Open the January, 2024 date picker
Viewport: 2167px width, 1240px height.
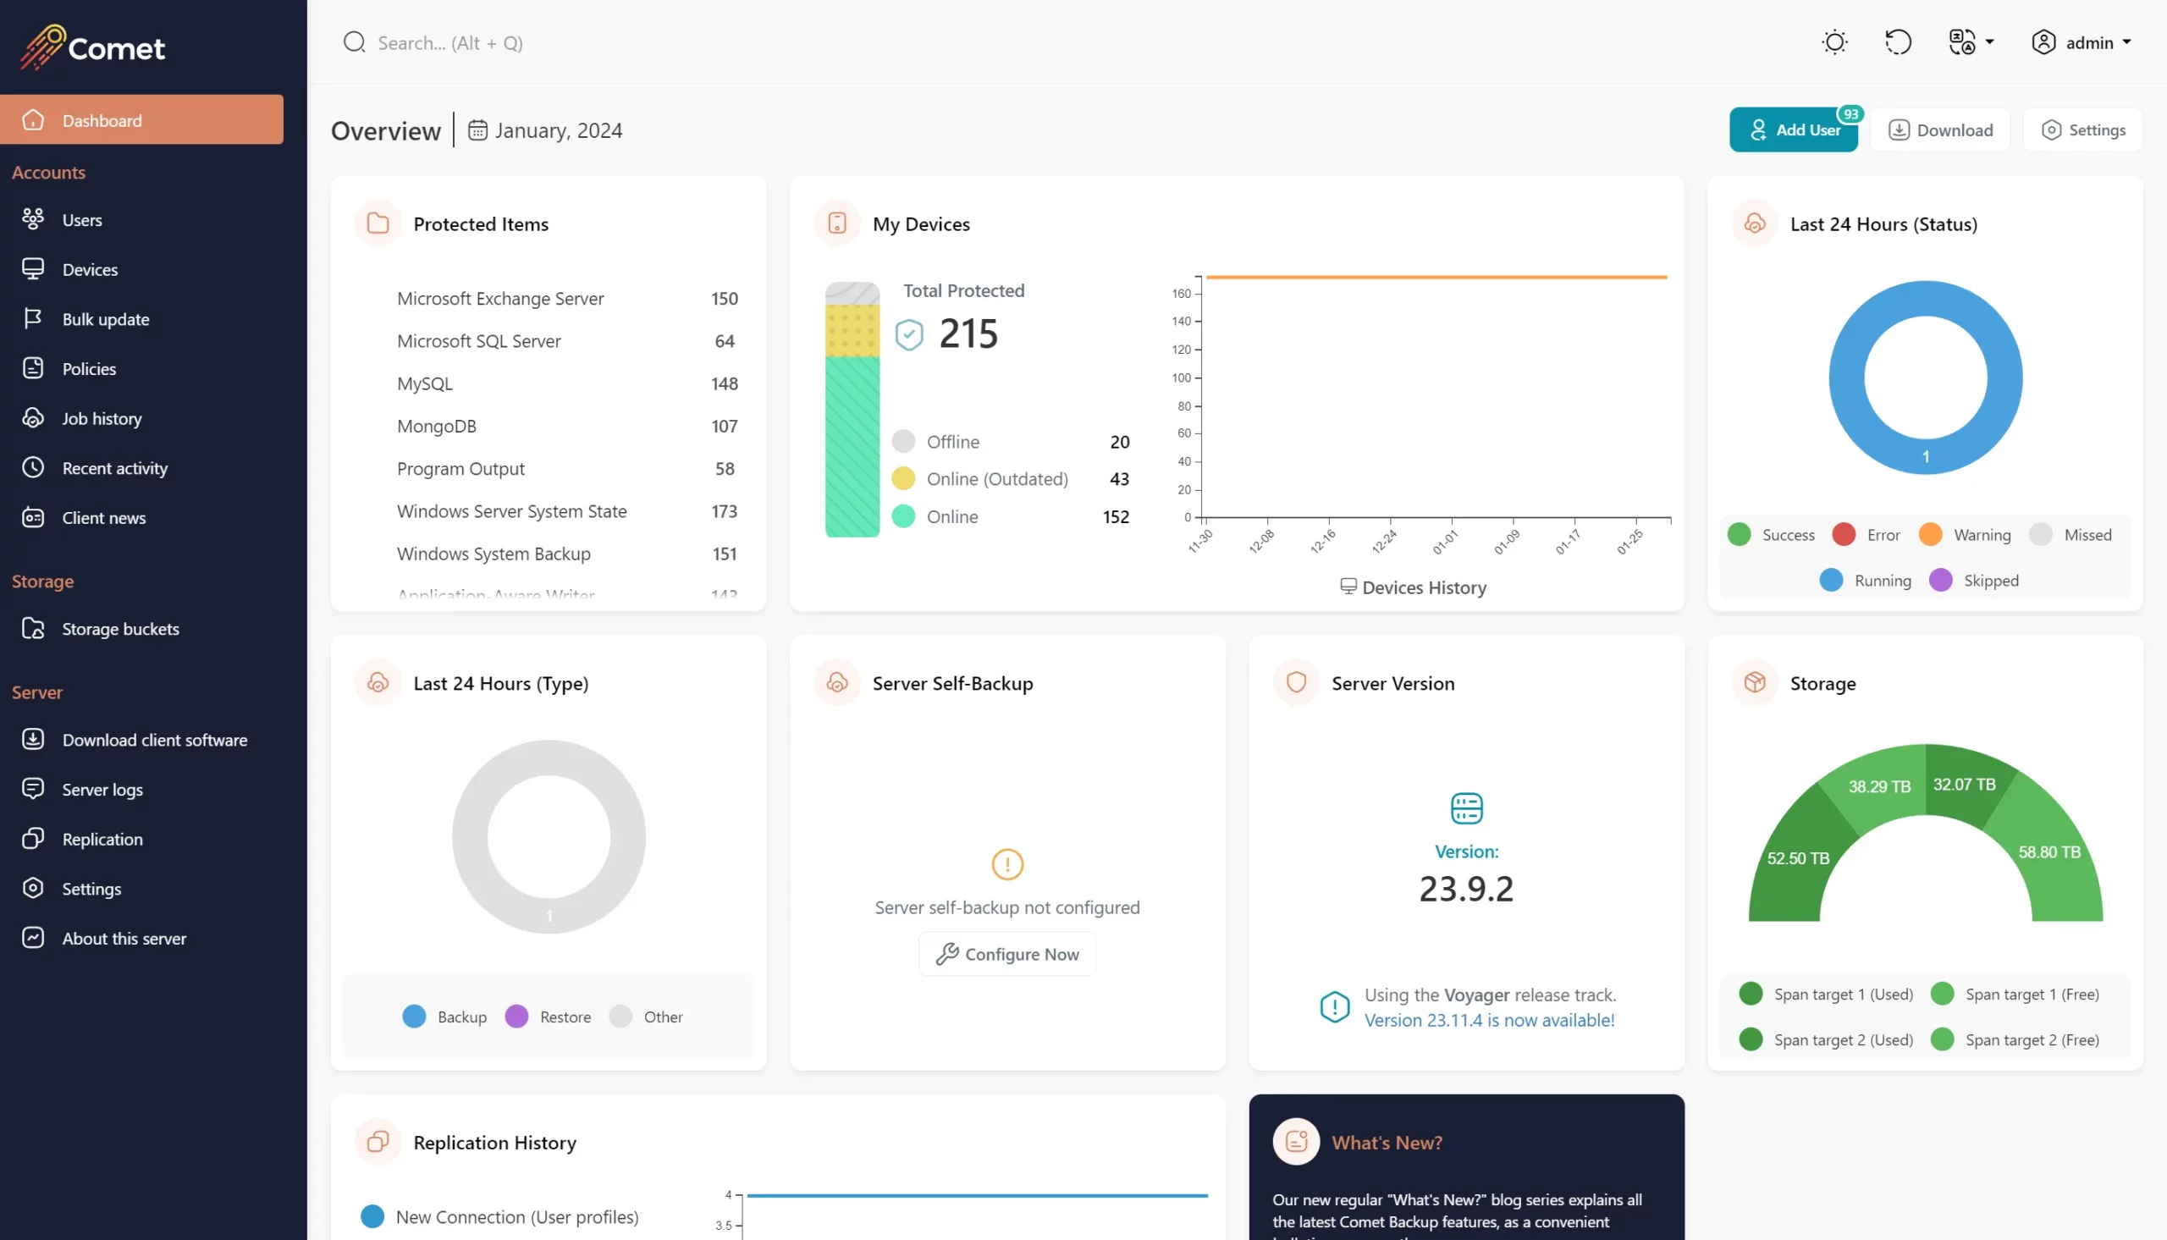tap(558, 130)
